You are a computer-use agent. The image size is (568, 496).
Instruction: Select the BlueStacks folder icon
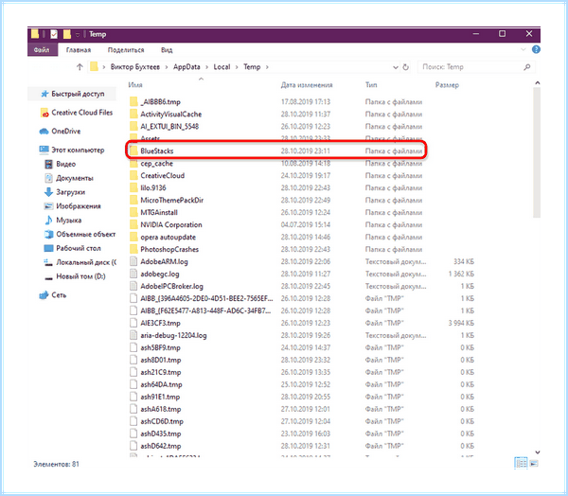tap(134, 151)
